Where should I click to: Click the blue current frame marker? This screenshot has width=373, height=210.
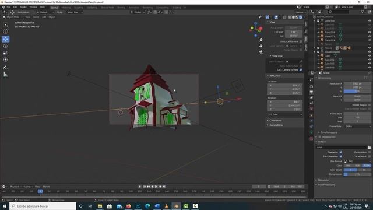click(40, 191)
